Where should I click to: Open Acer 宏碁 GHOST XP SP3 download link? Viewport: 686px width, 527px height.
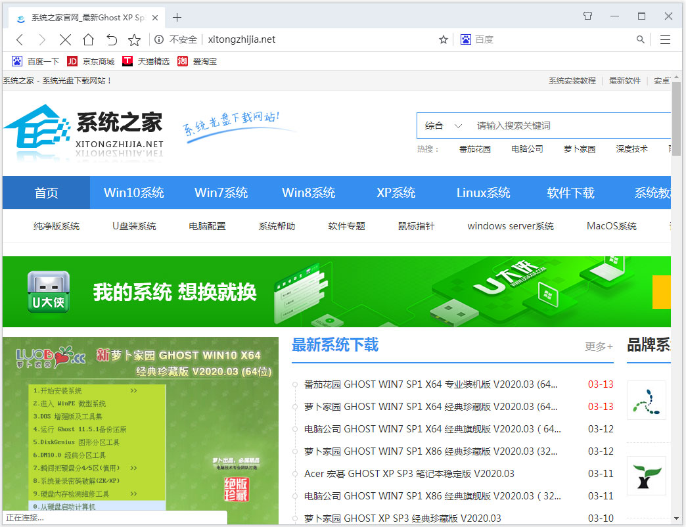[x=409, y=474]
